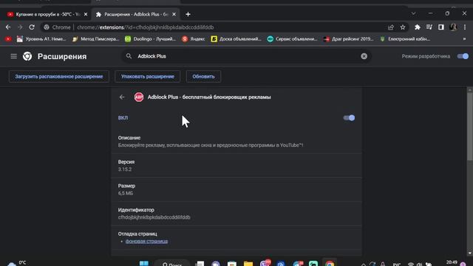Click the share page icon in the address bar
Viewport: 473px width, 266px height.
pyautogui.click(x=391, y=27)
